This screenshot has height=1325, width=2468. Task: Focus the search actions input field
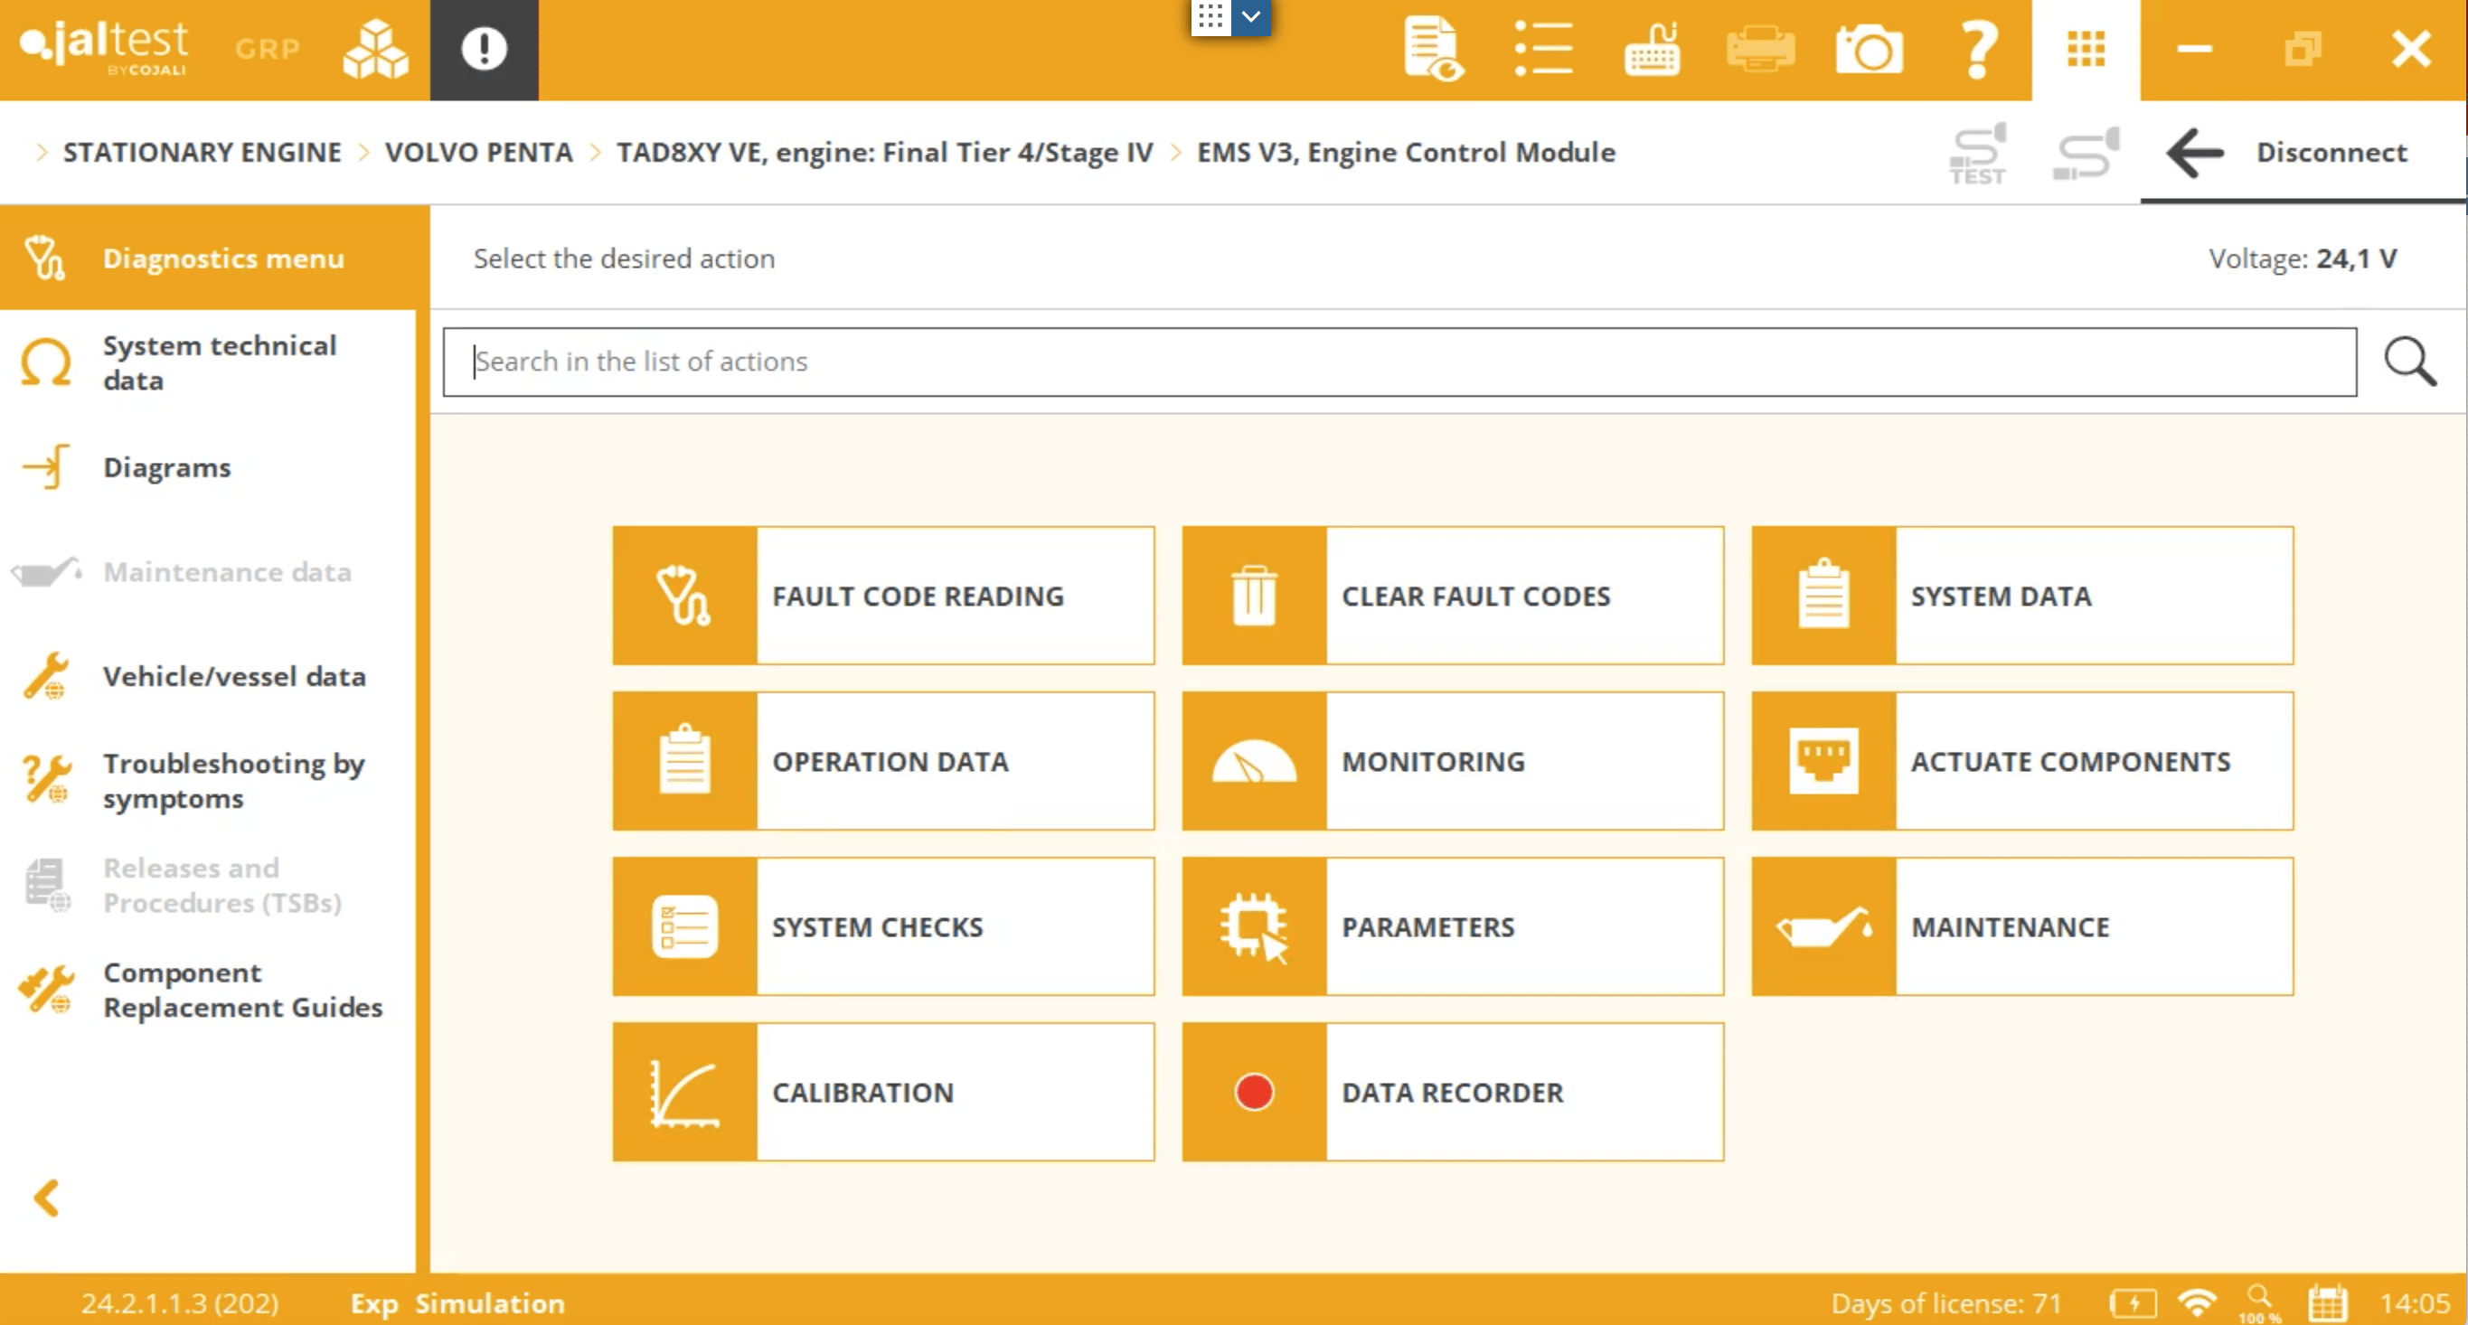pos(1399,362)
